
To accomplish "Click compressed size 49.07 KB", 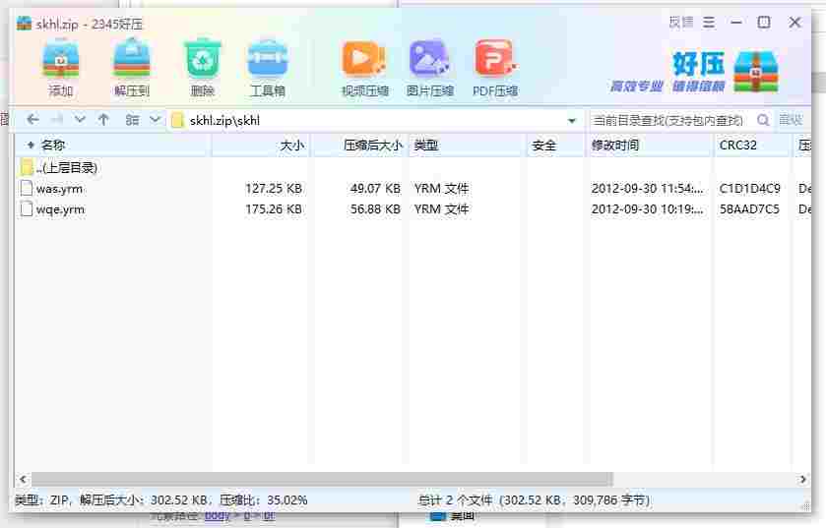I will (375, 188).
